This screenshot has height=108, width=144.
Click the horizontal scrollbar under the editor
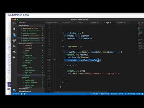[x=80, y=92]
